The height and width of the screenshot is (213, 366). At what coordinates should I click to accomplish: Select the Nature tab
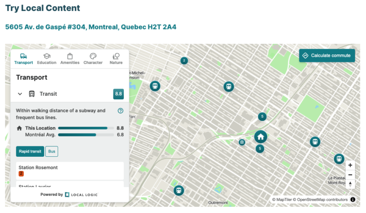116,59
